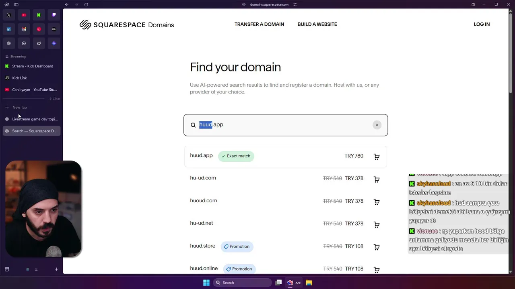Clear the domain search field with X

click(x=377, y=125)
